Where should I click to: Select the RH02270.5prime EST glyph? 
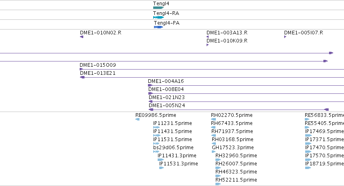click(x=213, y=119)
